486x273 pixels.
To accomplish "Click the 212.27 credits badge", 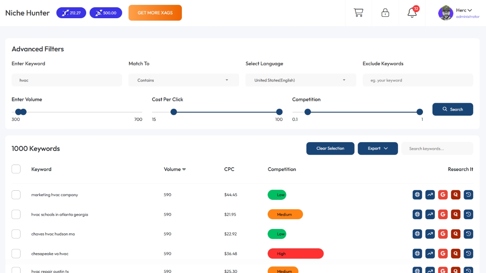I will (x=71, y=13).
